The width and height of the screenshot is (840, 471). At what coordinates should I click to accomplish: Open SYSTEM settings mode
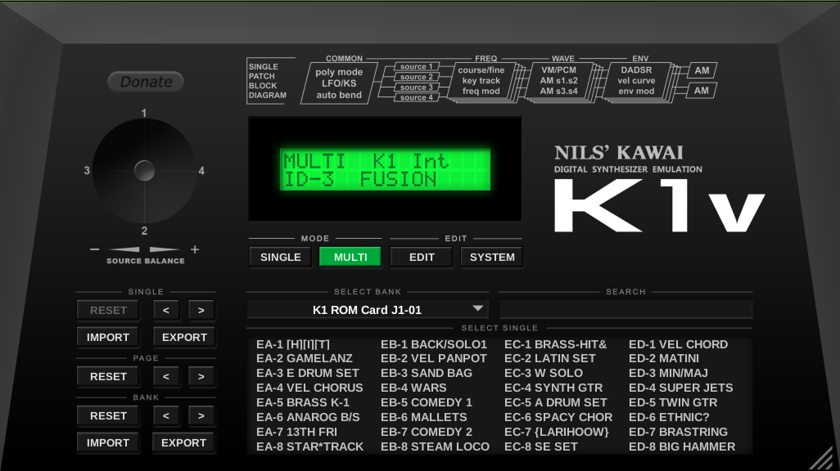coord(492,257)
